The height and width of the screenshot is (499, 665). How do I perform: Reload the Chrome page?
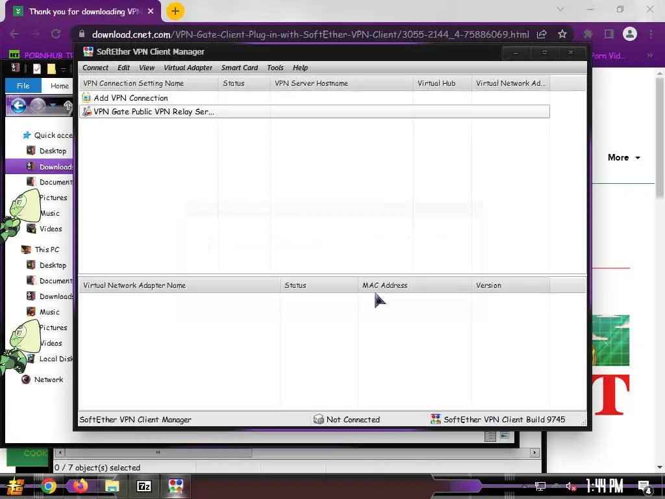point(56,34)
